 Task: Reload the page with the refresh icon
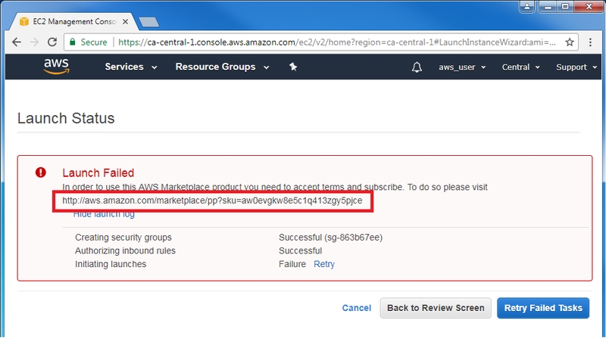point(51,42)
